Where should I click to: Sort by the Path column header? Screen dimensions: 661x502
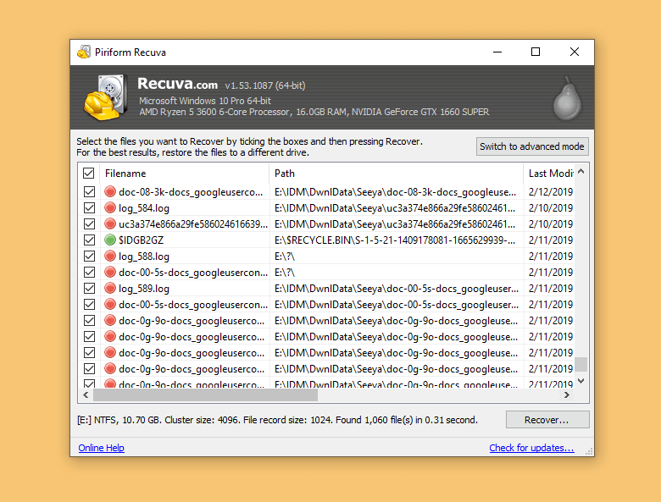click(397, 173)
